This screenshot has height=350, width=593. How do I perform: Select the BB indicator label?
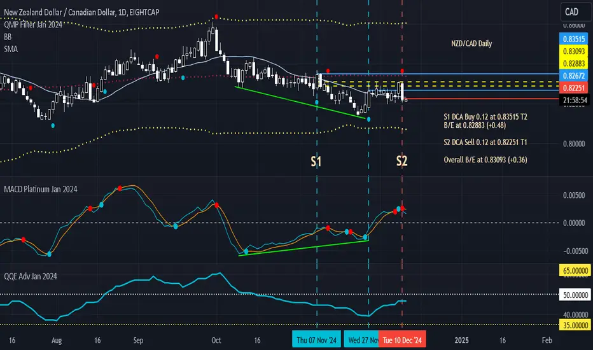[8, 37]
